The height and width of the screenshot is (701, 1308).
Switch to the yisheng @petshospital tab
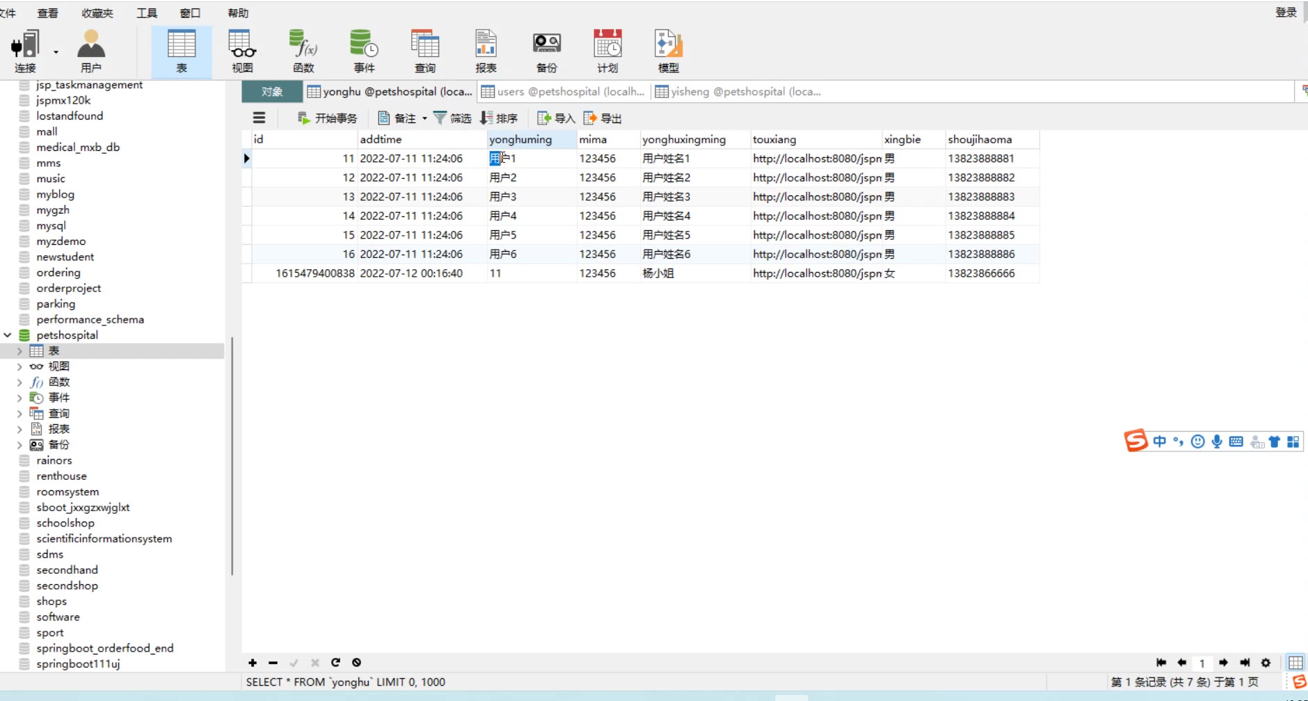(x=737, y=92)
